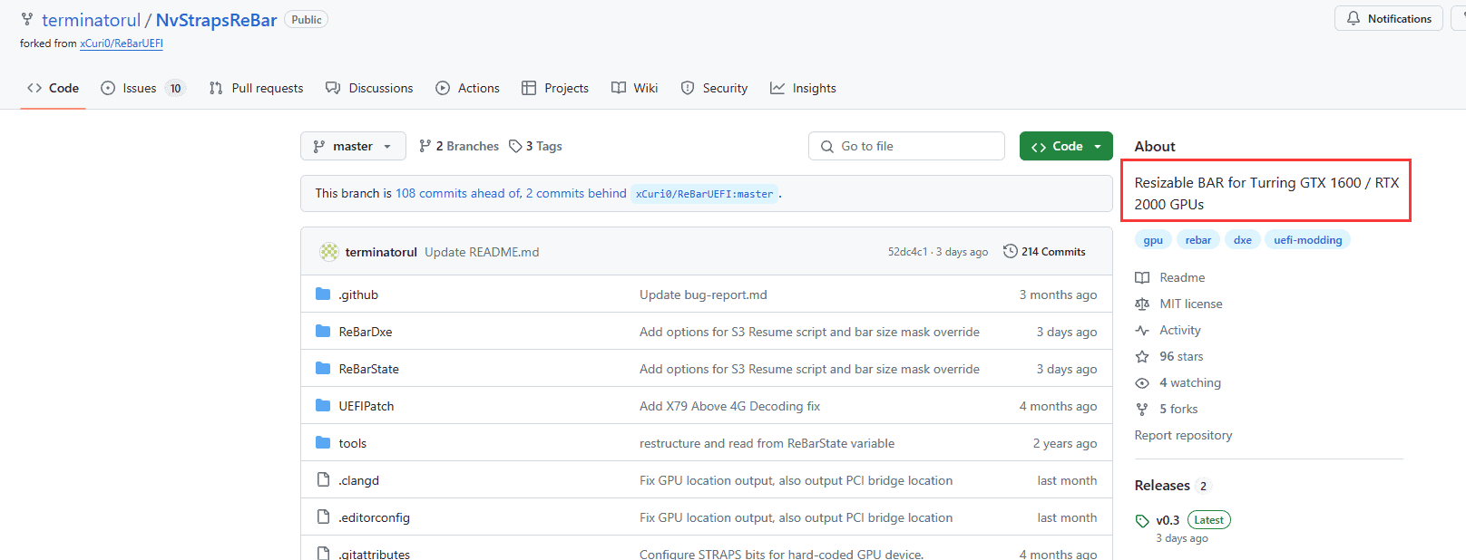Switch to the Pull requests tab
This screenshot has width=1466, height=560.
(x=256, y=88)
